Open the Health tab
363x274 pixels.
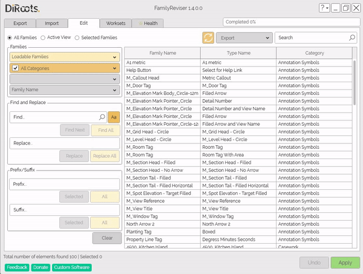pyautogui.click(x=148, y=23)
